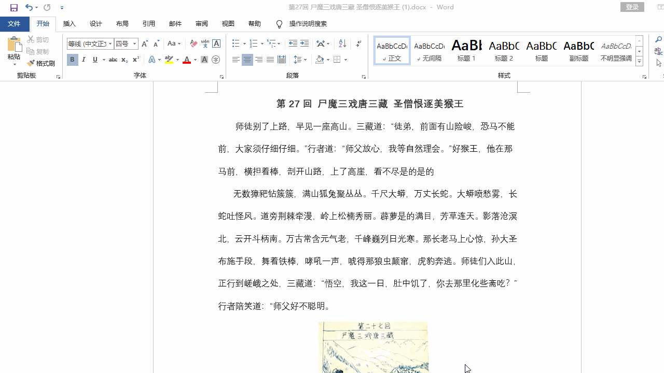Viewport: 664px width, 373px height.
Task: Open the font color red swatch
Action: pos(187,60)
